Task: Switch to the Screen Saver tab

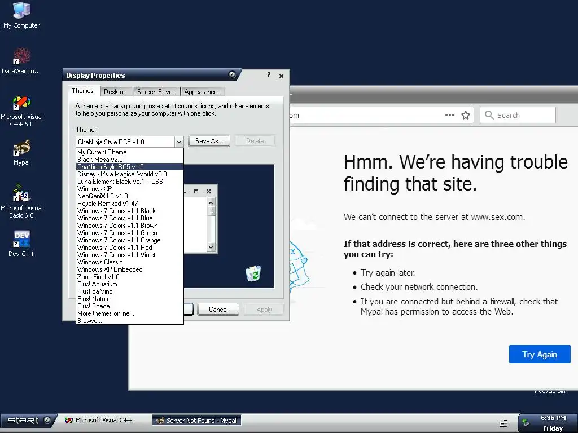Action: [156, 92]
